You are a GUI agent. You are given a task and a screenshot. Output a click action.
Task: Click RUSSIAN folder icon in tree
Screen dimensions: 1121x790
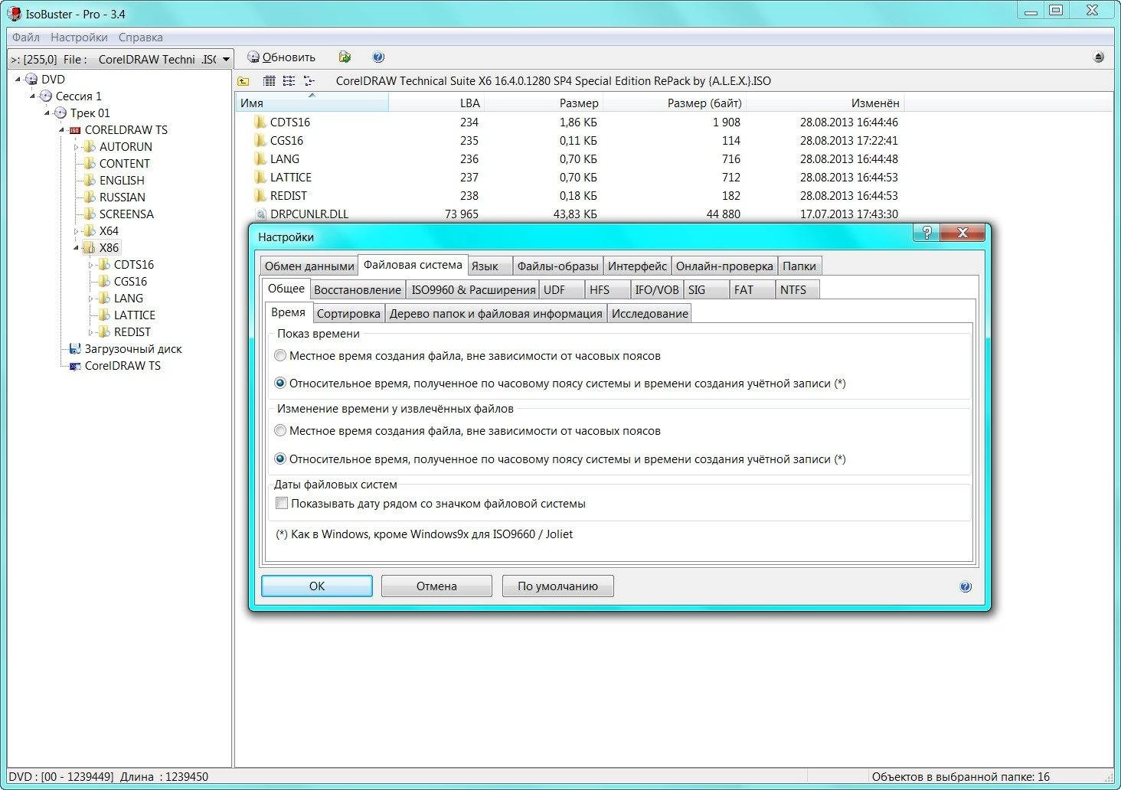coord(90,197)
